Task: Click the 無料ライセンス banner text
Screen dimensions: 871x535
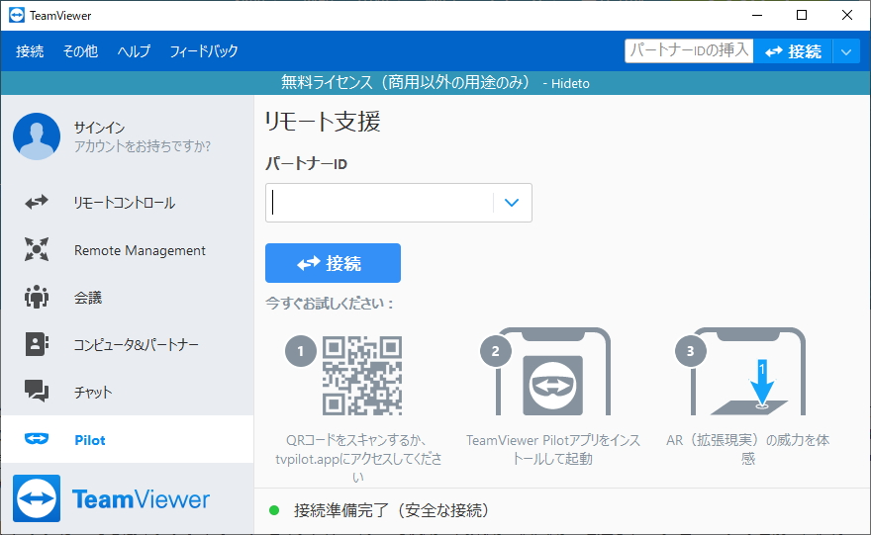Action: point(435,83)
